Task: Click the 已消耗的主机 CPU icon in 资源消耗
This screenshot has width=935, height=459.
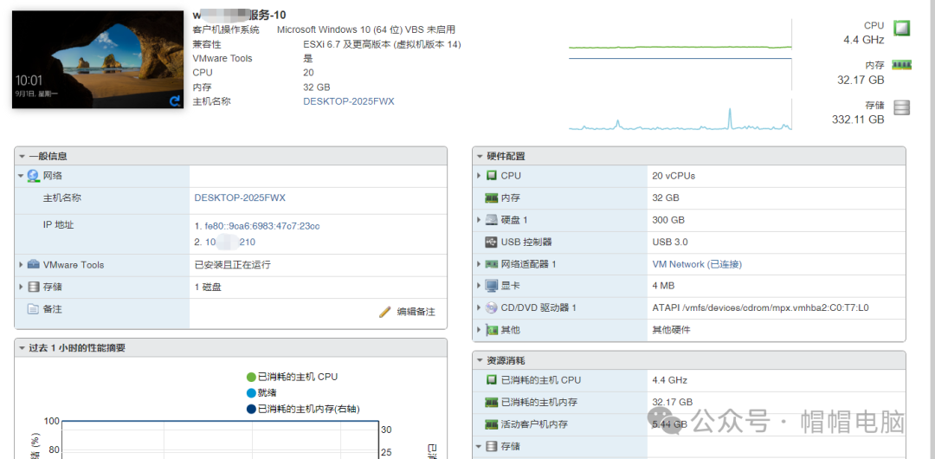Action: pyautogui.click(x=492, y=379)
